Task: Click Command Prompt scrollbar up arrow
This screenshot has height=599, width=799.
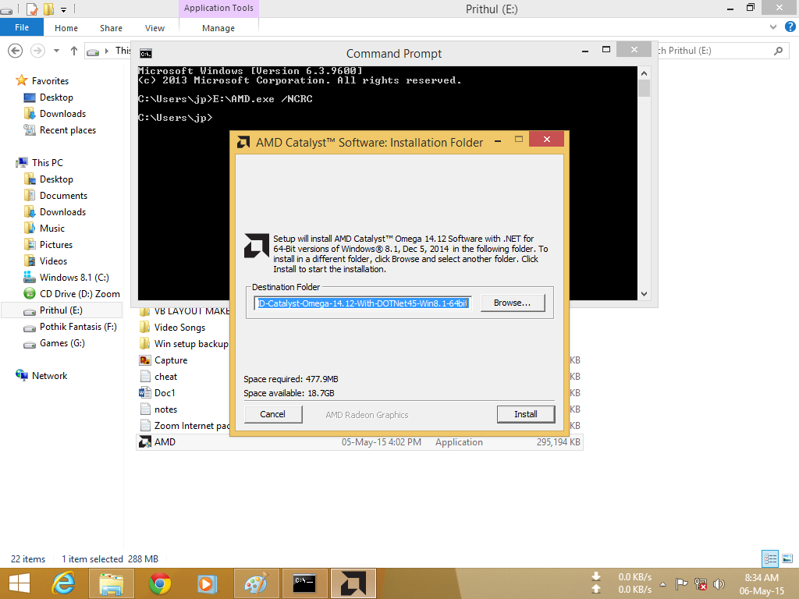Action: click(644, 73)
